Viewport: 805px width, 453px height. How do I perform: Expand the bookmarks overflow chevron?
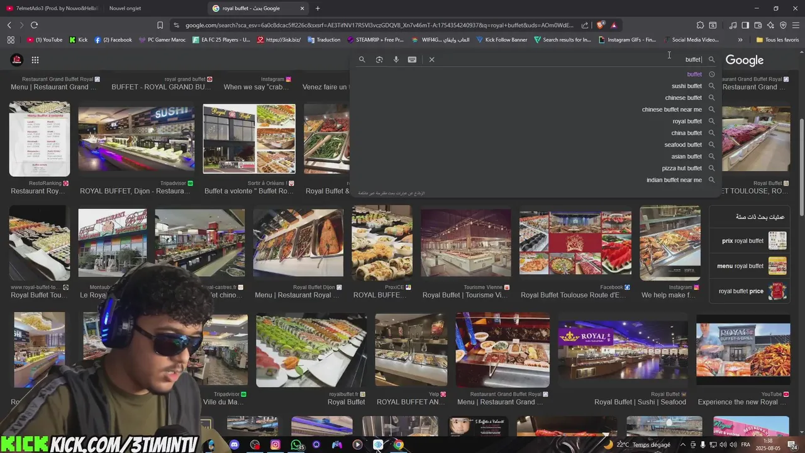740,40
